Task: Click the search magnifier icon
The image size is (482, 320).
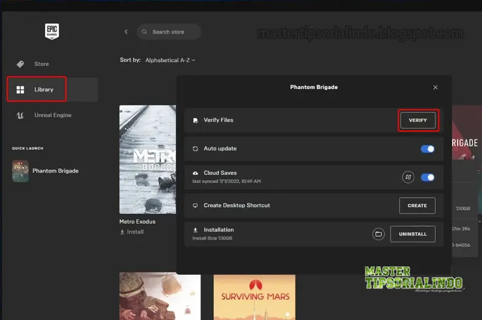Action: pyautogui.click(x=144, y=32)
